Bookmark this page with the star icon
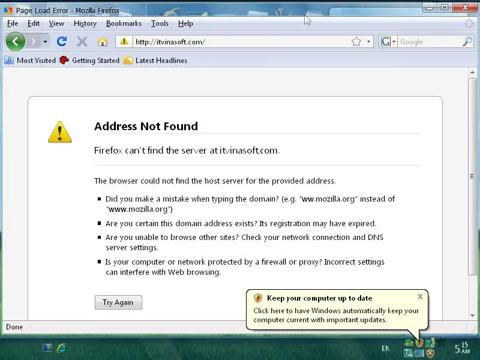Screen dimensions: 480x360 click(356, 41)
